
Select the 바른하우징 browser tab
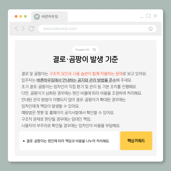tap(49, 17)
